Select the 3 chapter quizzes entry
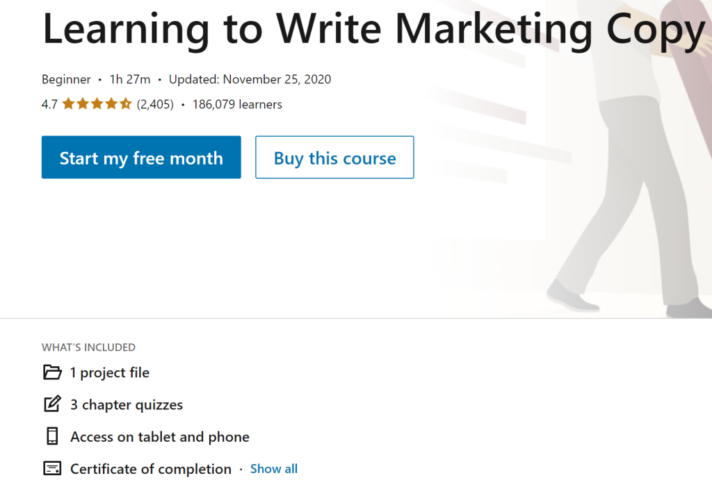Viewport: 712px width, 494px height. 126,404
